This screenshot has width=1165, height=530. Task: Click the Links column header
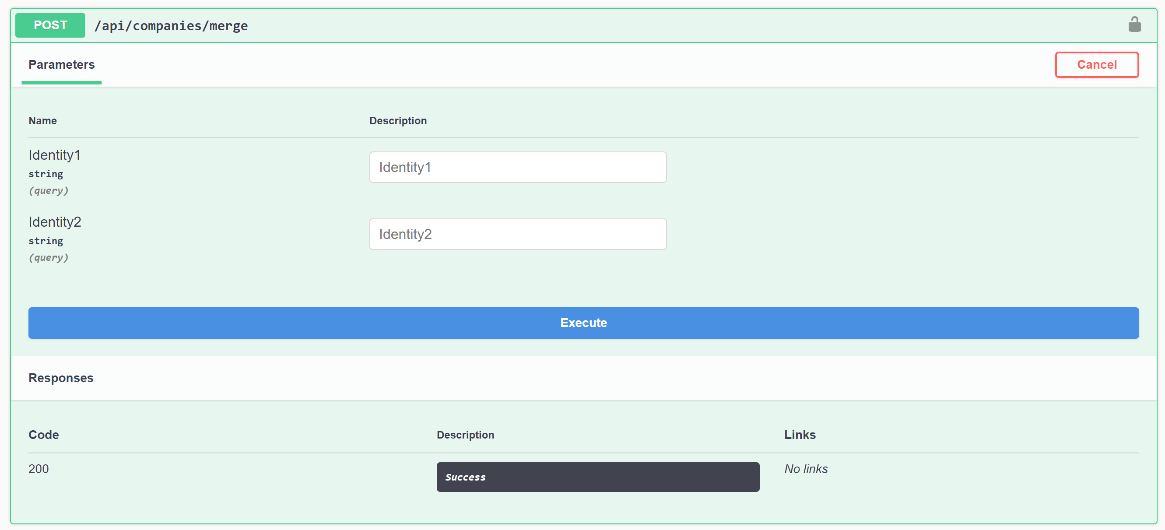tap(800, 435)
